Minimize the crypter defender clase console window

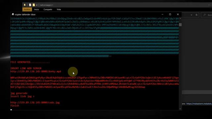pyautogui.click(x=162, y=14)
